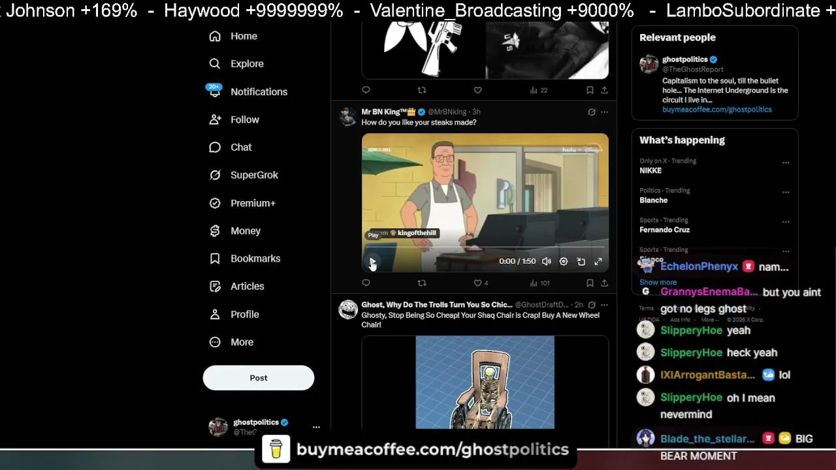The height and width of the screenshot is (470, 836).
Task: Open the ghostpolitics account avatar at sidebar bottom
Action: tap(218, 427)
